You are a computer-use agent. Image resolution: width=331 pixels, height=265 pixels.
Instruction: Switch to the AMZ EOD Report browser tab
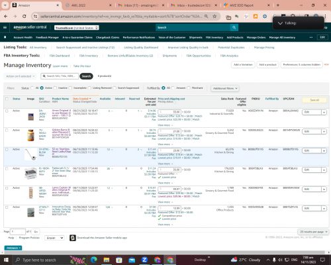pos(247,5)
